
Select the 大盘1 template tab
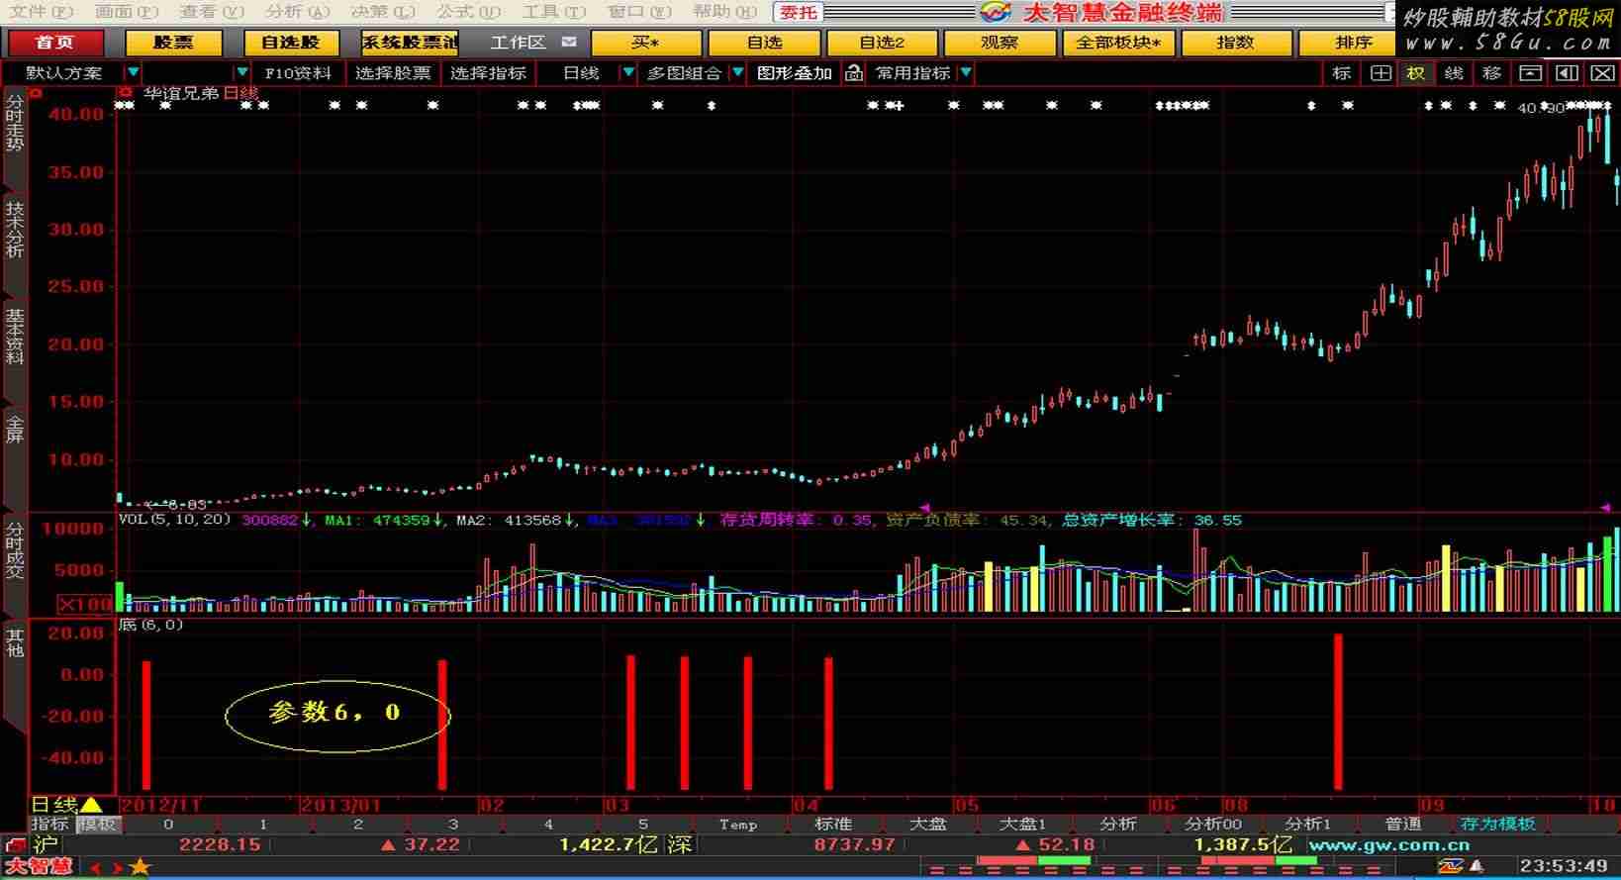1022,824
